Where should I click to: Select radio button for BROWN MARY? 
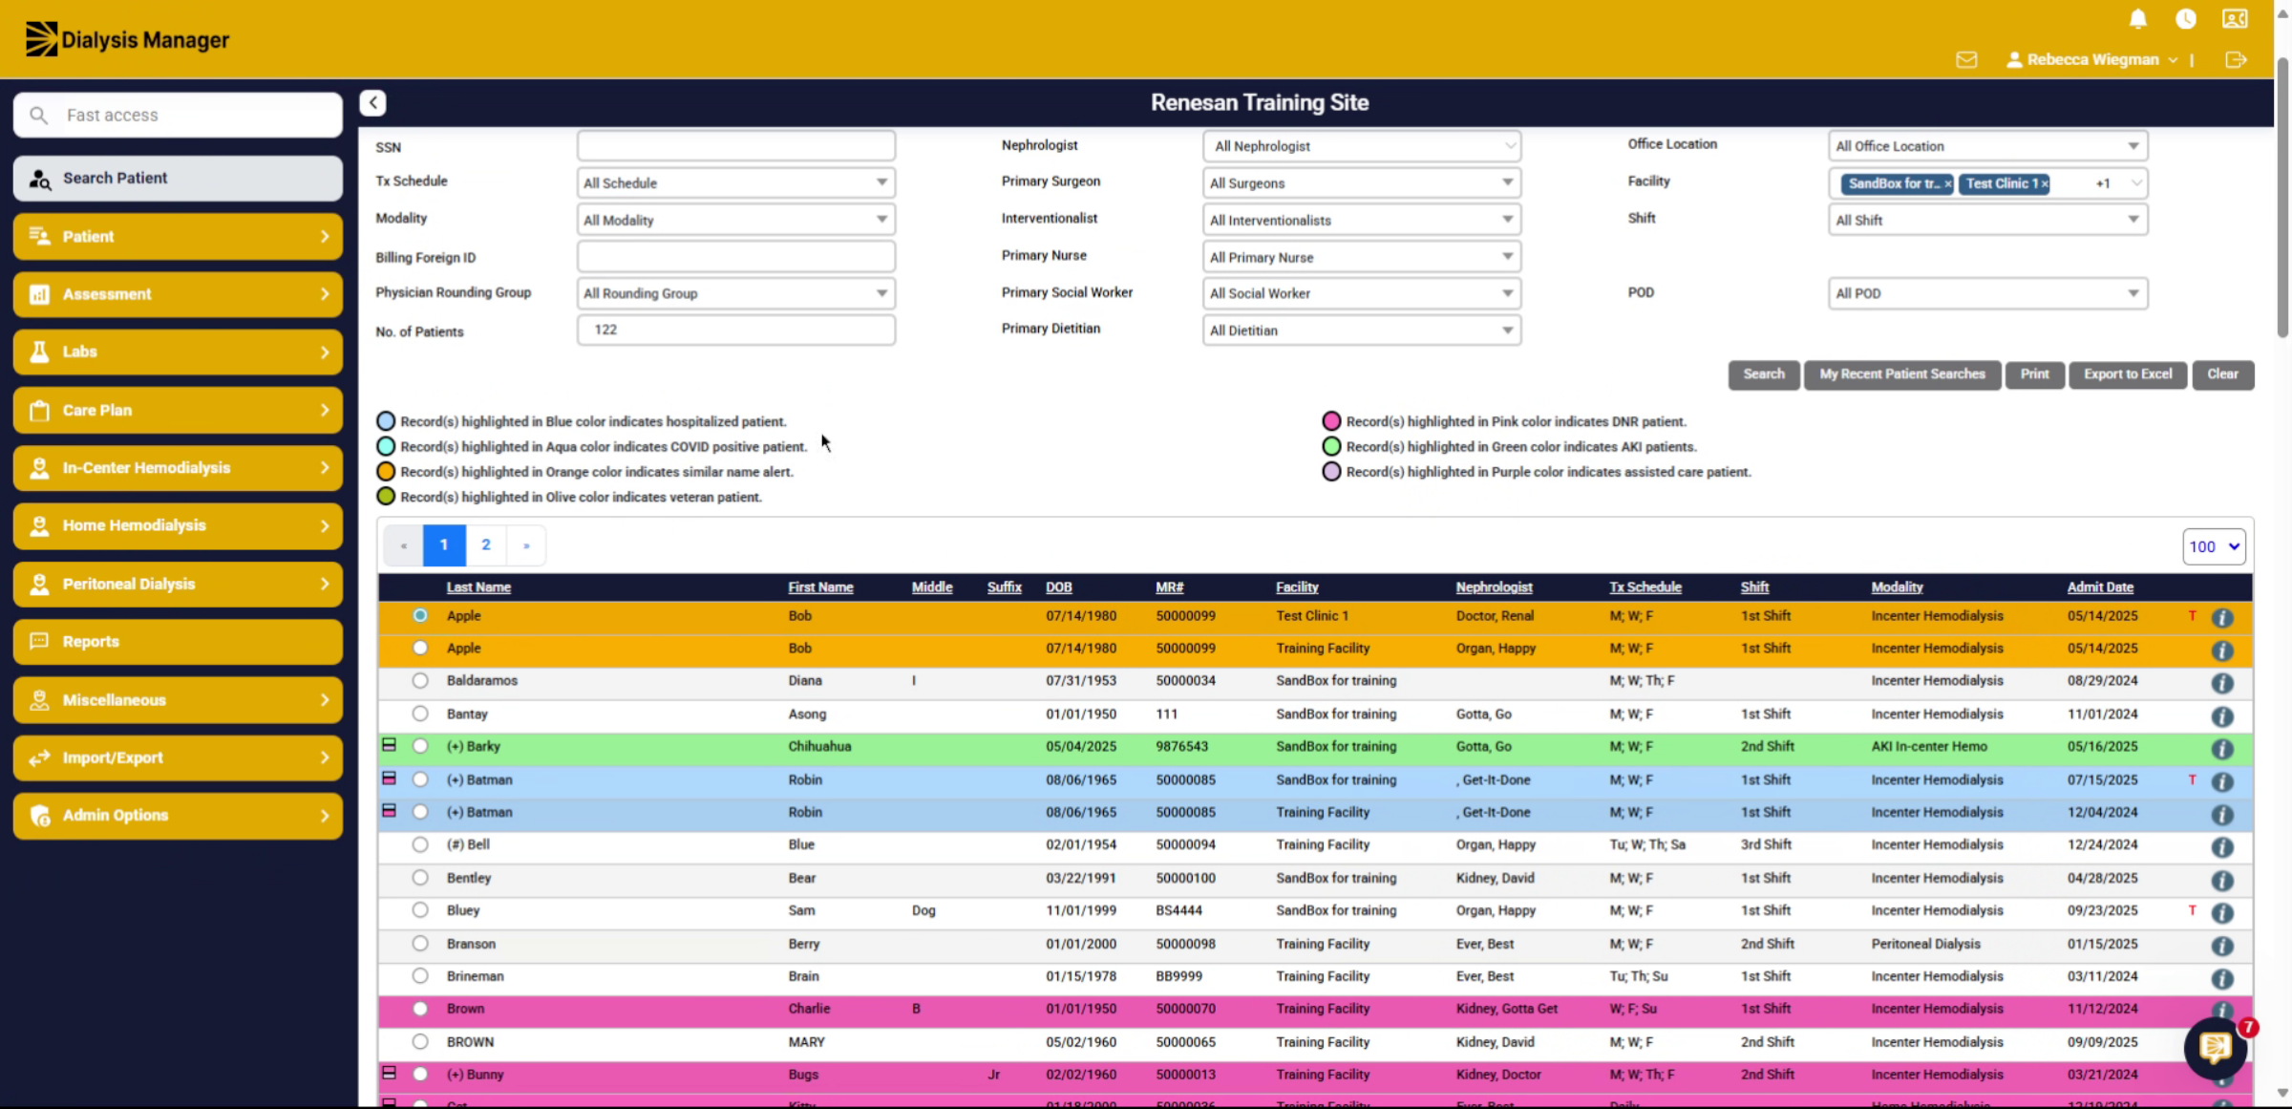[420, 1042]
